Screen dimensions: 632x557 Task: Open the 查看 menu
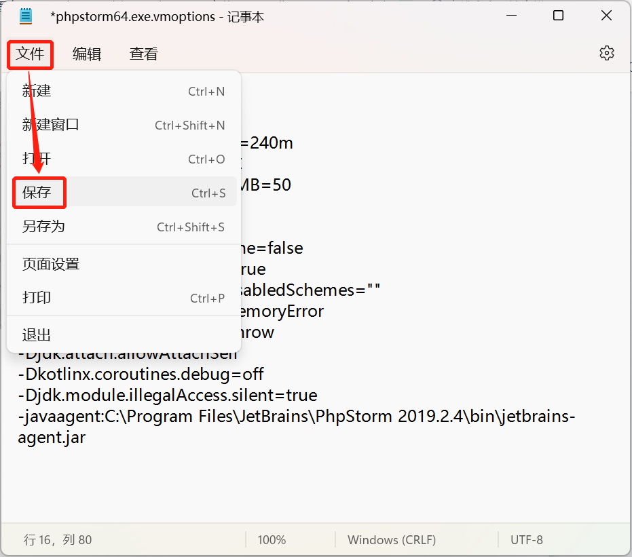[x=144, y=54]
